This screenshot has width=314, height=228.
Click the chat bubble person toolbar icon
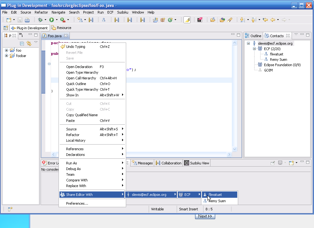coord(80,20)
